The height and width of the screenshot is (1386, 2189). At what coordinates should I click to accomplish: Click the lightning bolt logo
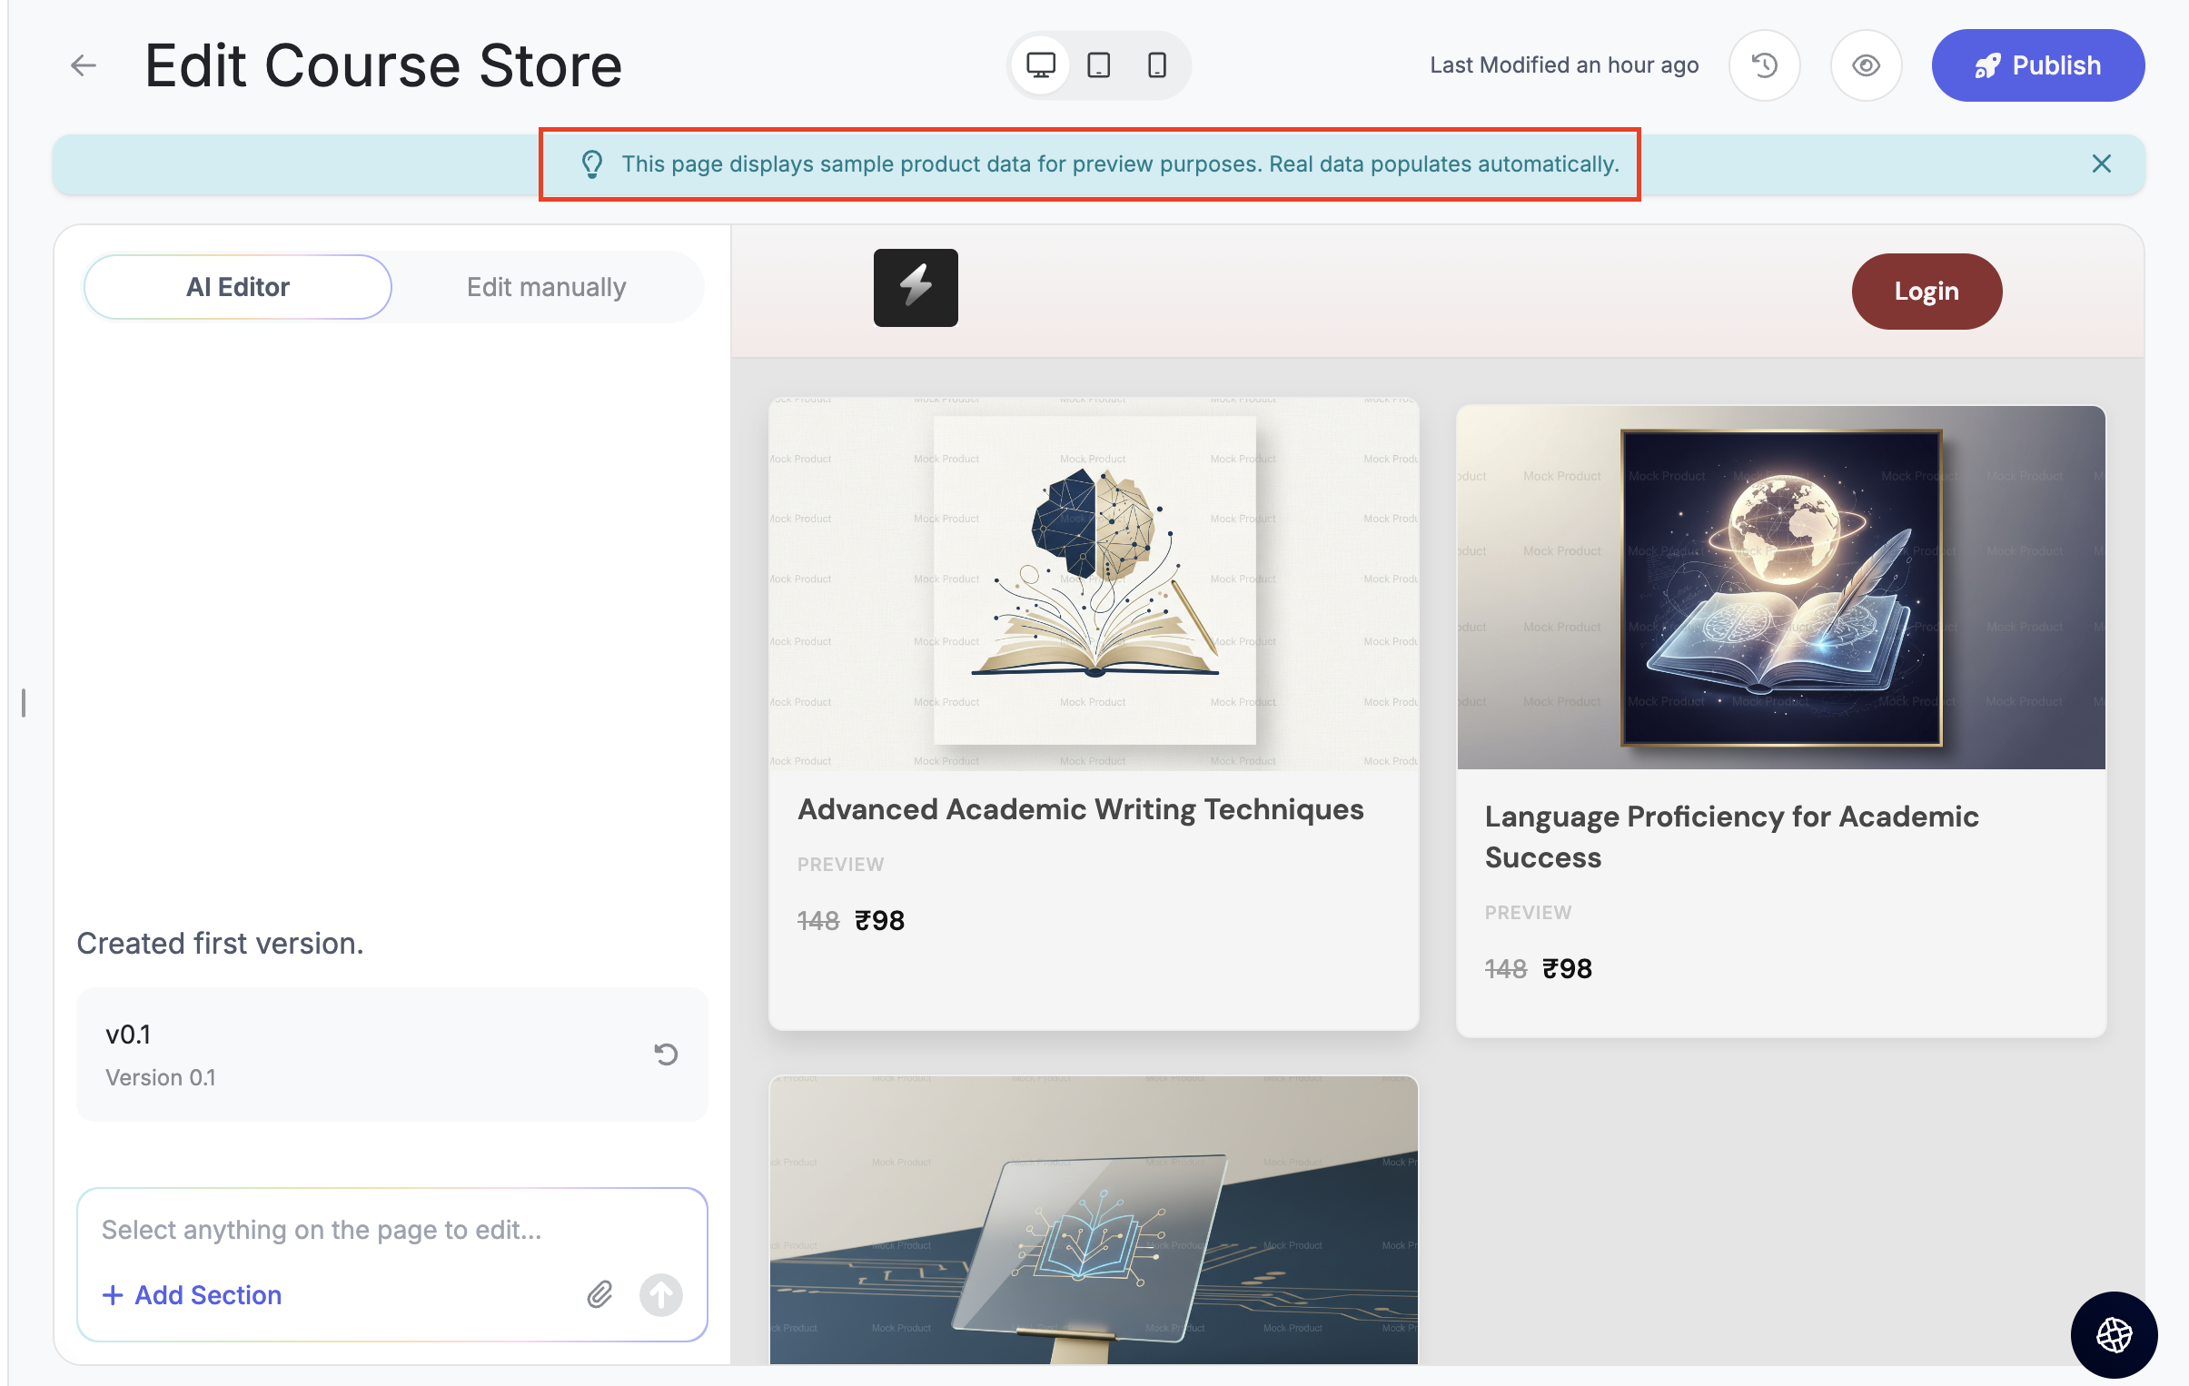tap(916, 287)
